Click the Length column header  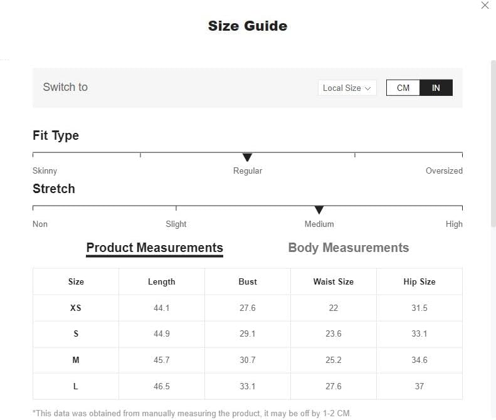162,281
